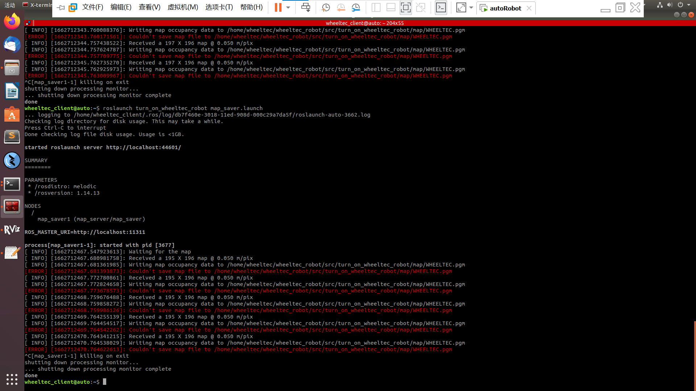Take a snapshot of this virtual machine

click(x=326, y=8)
